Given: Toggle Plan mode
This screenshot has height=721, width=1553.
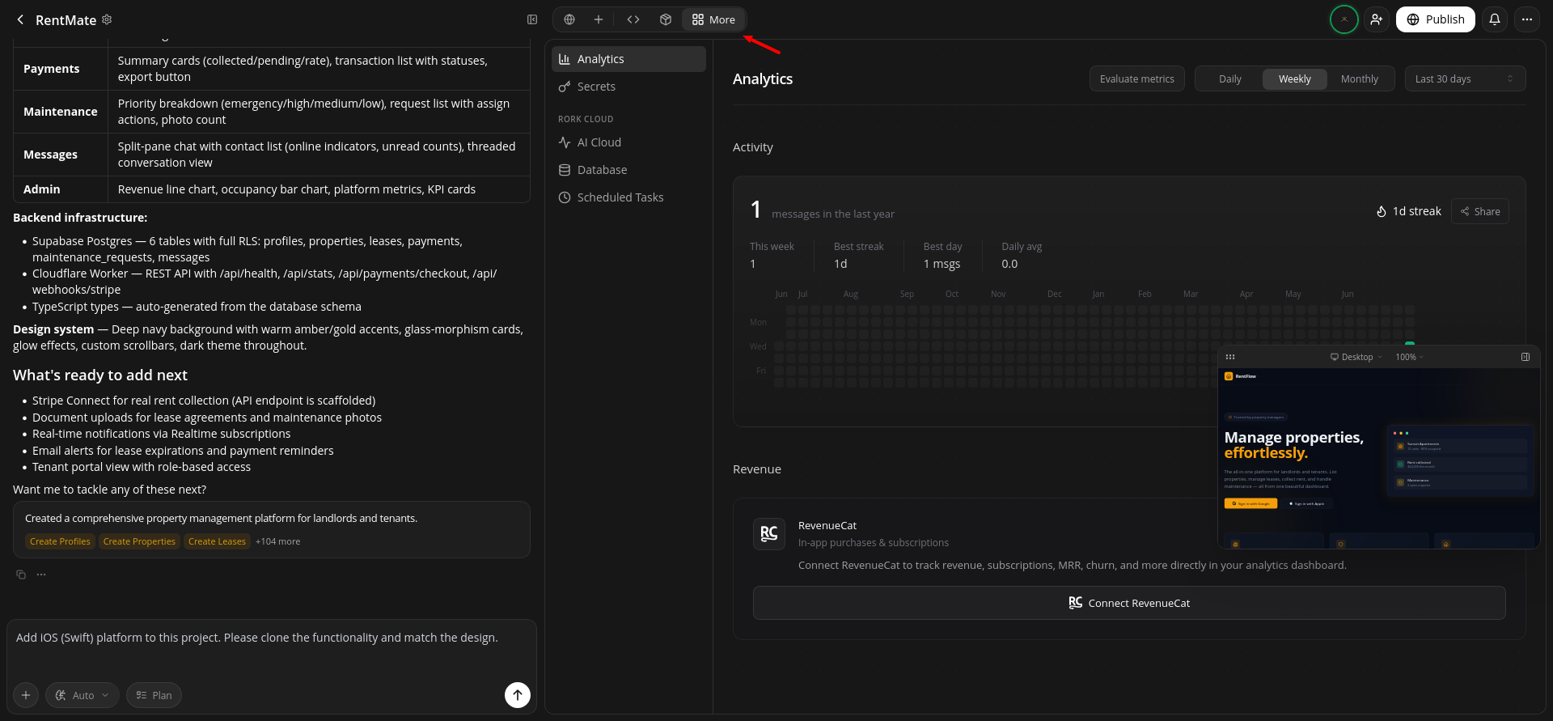Looking at the screenshot, I should [x=154, y=695].
